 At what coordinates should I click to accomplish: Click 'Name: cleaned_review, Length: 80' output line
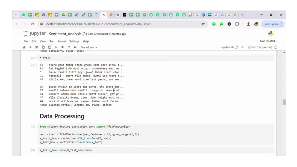point(75,105)
